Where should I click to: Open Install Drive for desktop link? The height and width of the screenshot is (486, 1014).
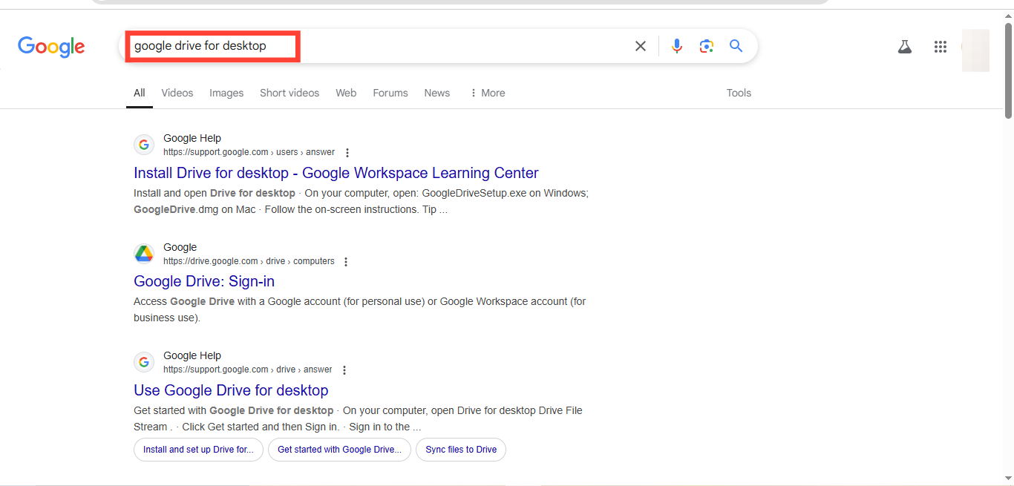pos(336,173)
